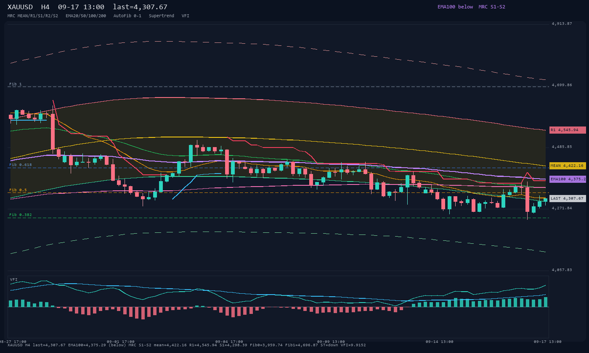Click the 09-09 13:00 time axis label
This screenshot has width=589, height=353.
point(331,342)
